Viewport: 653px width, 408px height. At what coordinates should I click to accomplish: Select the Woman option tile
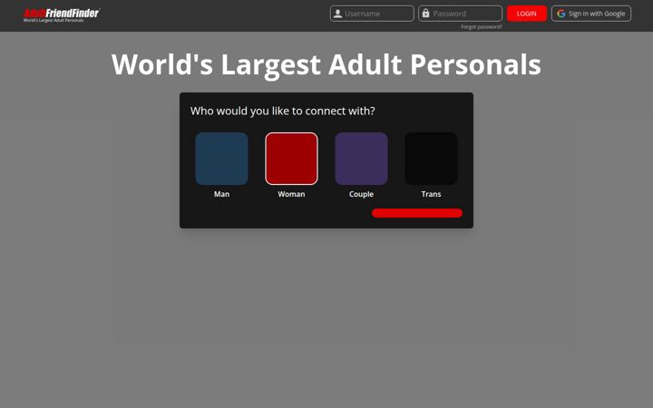point(291,159)
